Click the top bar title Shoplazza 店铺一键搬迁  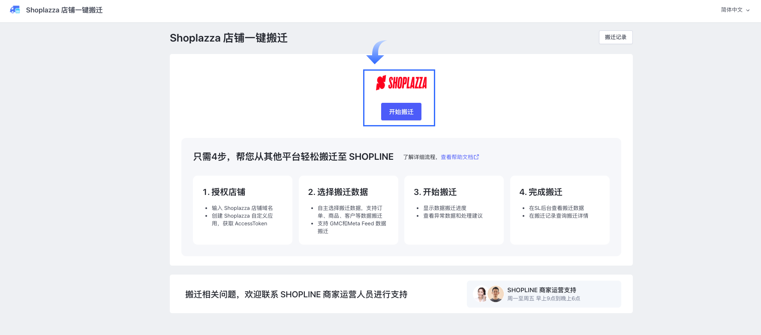tap(64, 10)
